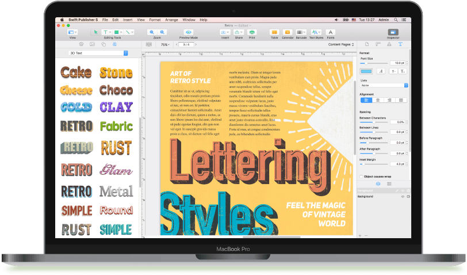Justify text alignment

click(x=401, y=100)
